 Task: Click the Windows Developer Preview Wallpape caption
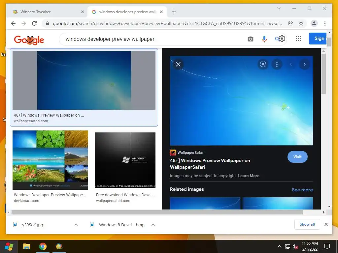[50, 195]
